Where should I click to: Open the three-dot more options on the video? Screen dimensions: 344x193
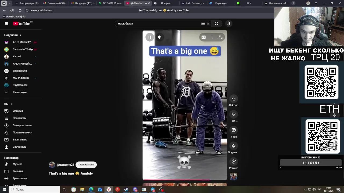(x=212, y=37)
